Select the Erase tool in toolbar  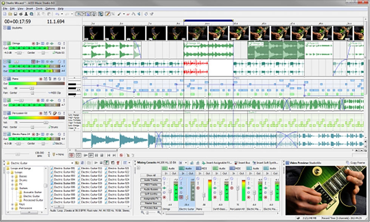[128, 14]
